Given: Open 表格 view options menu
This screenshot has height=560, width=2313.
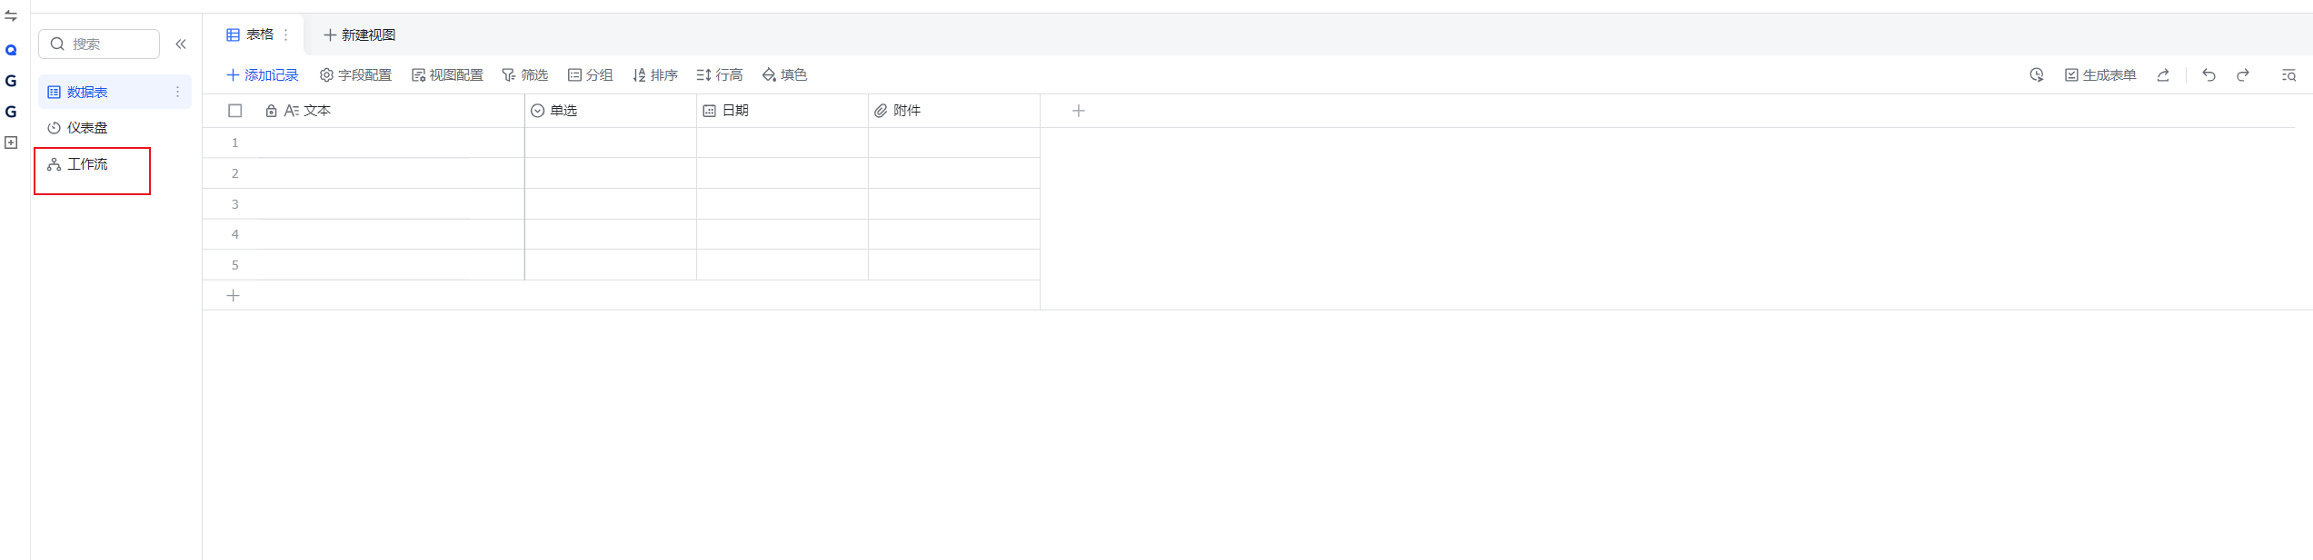Looking at the screenshot, I should [x=286, y=34].
